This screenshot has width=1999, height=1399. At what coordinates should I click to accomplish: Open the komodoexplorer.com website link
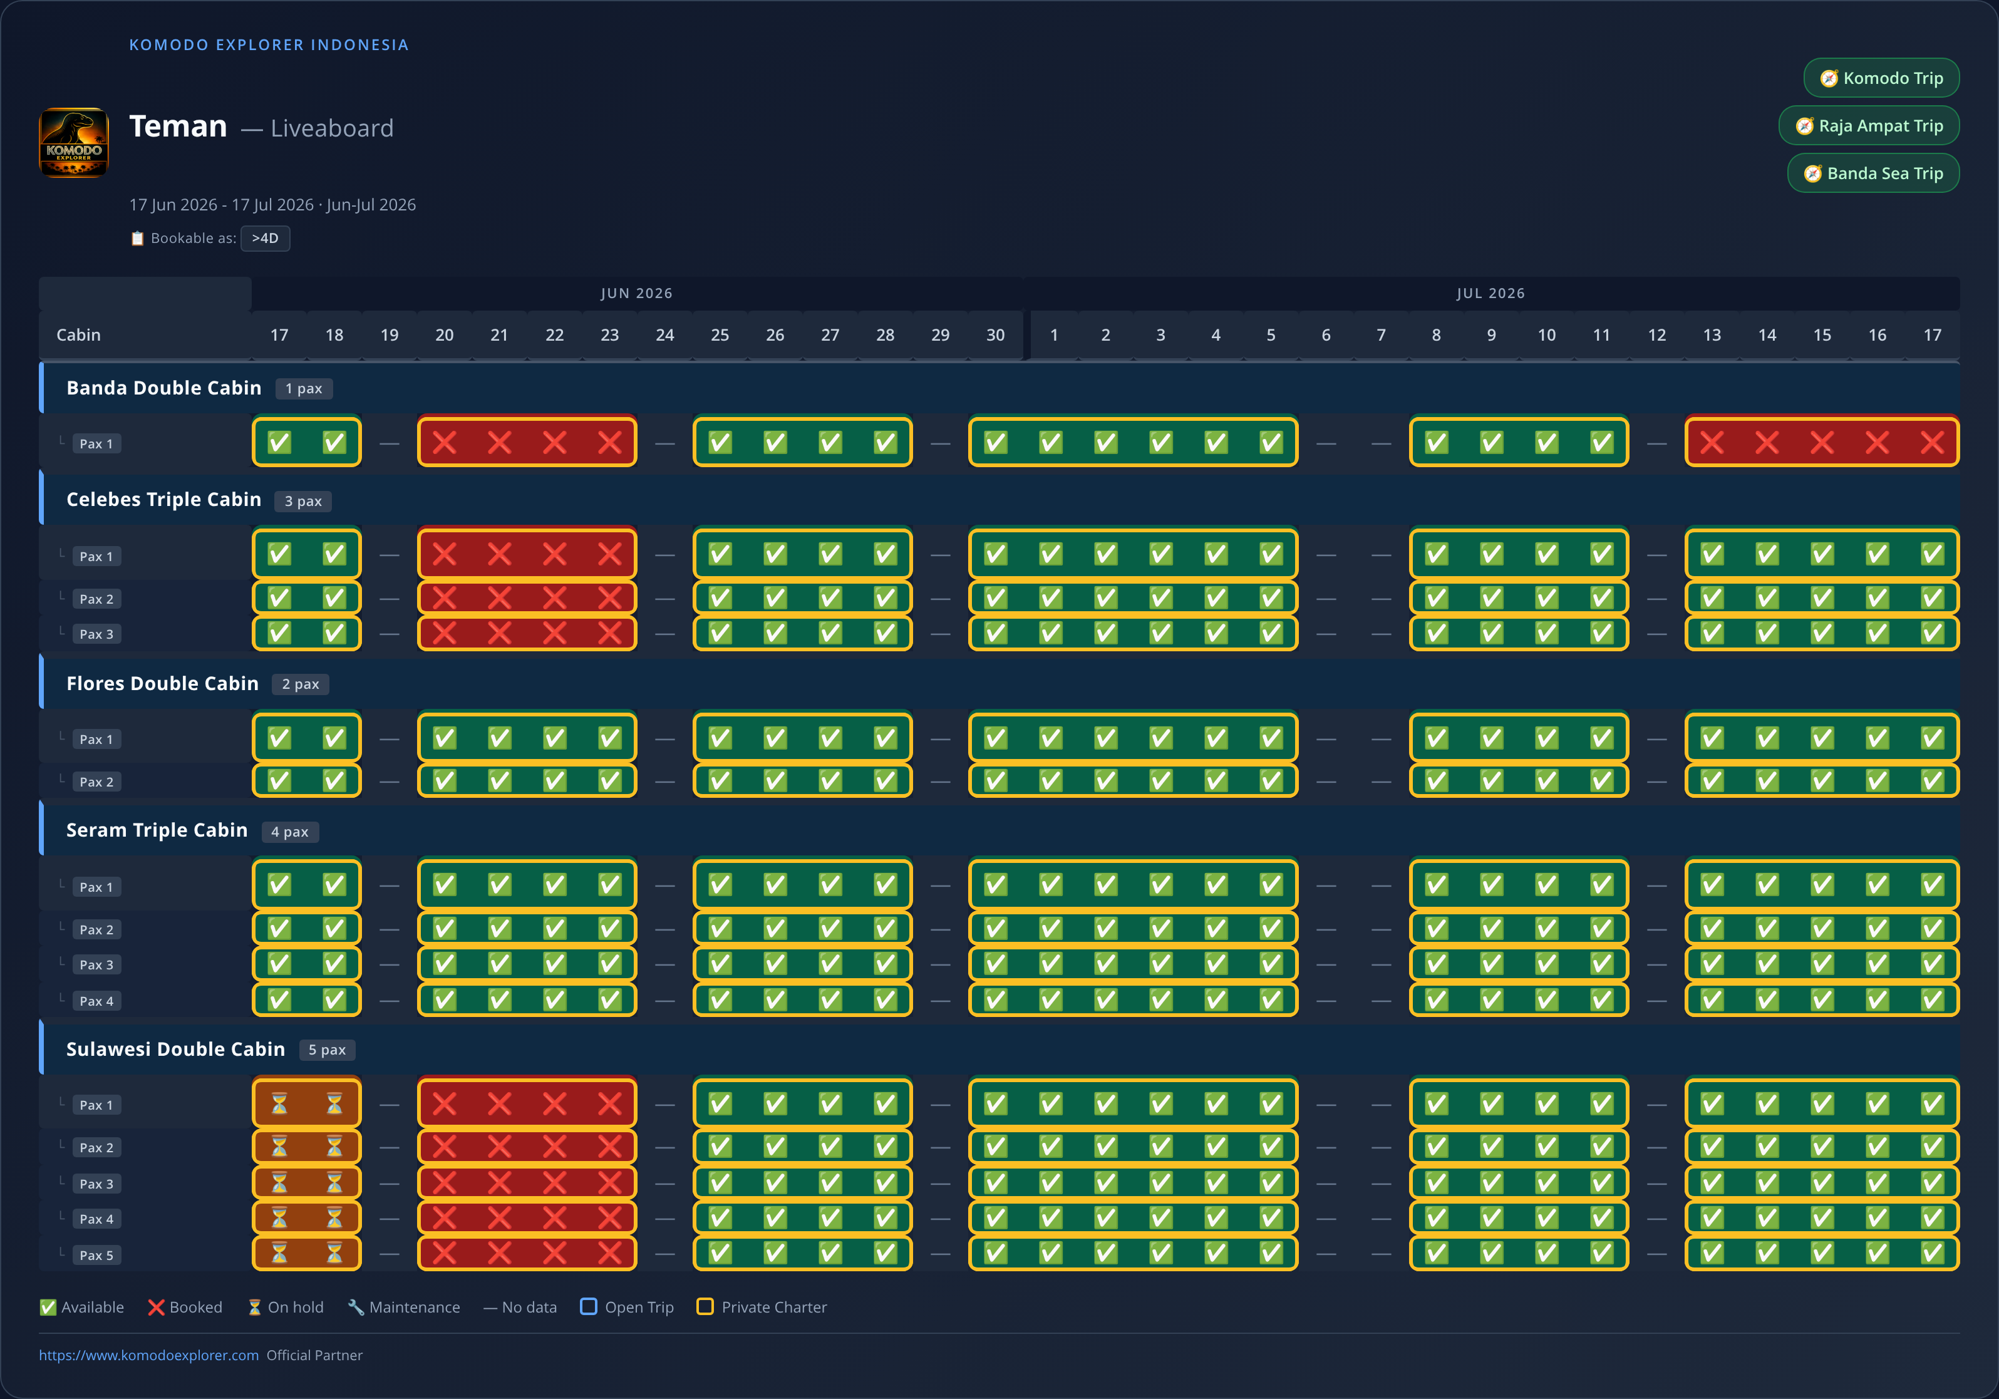pos(149,1355)
